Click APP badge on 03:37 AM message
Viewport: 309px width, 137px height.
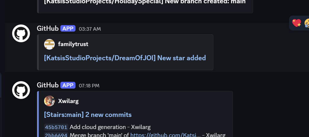pos(68,28)
